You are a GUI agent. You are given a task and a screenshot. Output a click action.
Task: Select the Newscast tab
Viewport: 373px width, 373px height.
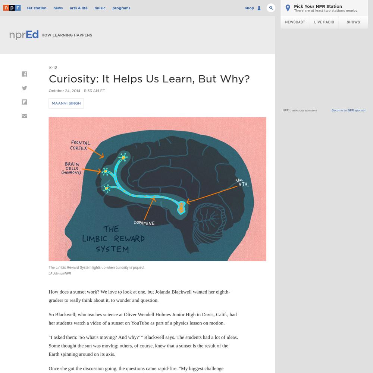pyautogui.click(x=295, y=22)
